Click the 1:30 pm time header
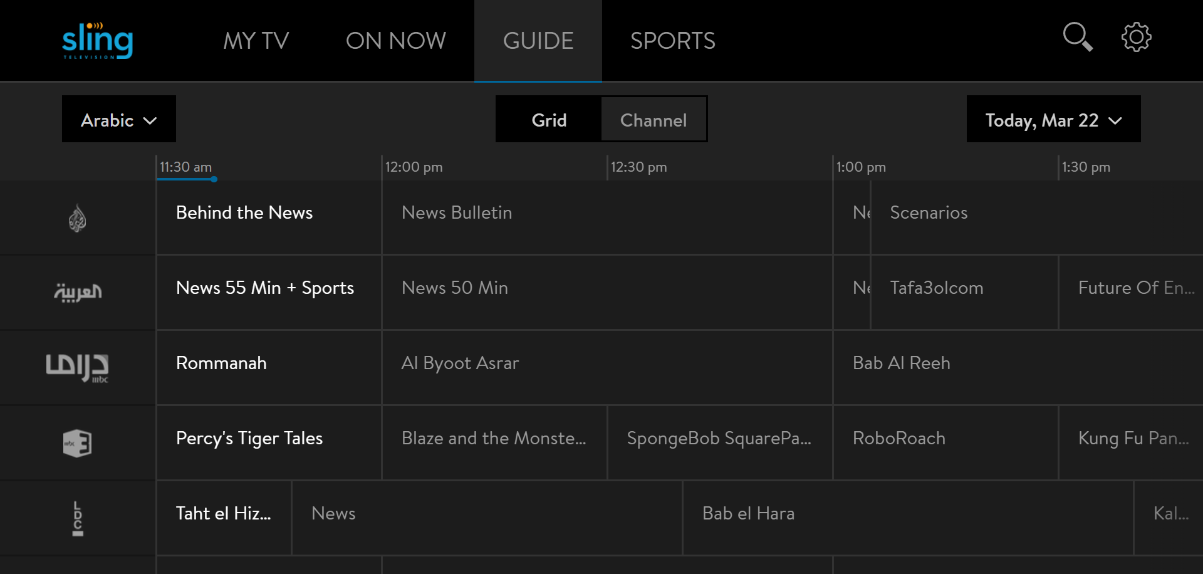The width and height of the screenshot is (1203, 574). point(1086,167)
